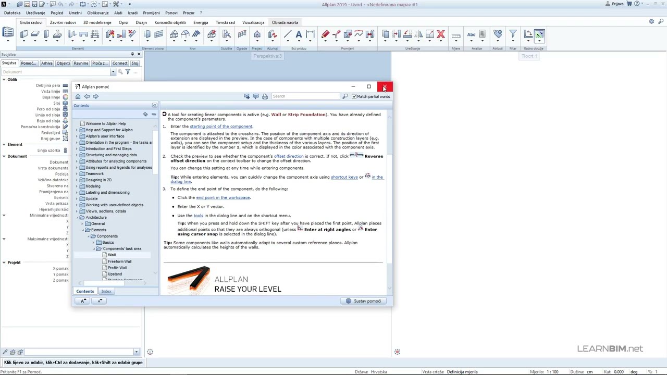Open the Dokument dropdown in Svojstva palette
667x375 pixels.
click(x=113, y=72)
